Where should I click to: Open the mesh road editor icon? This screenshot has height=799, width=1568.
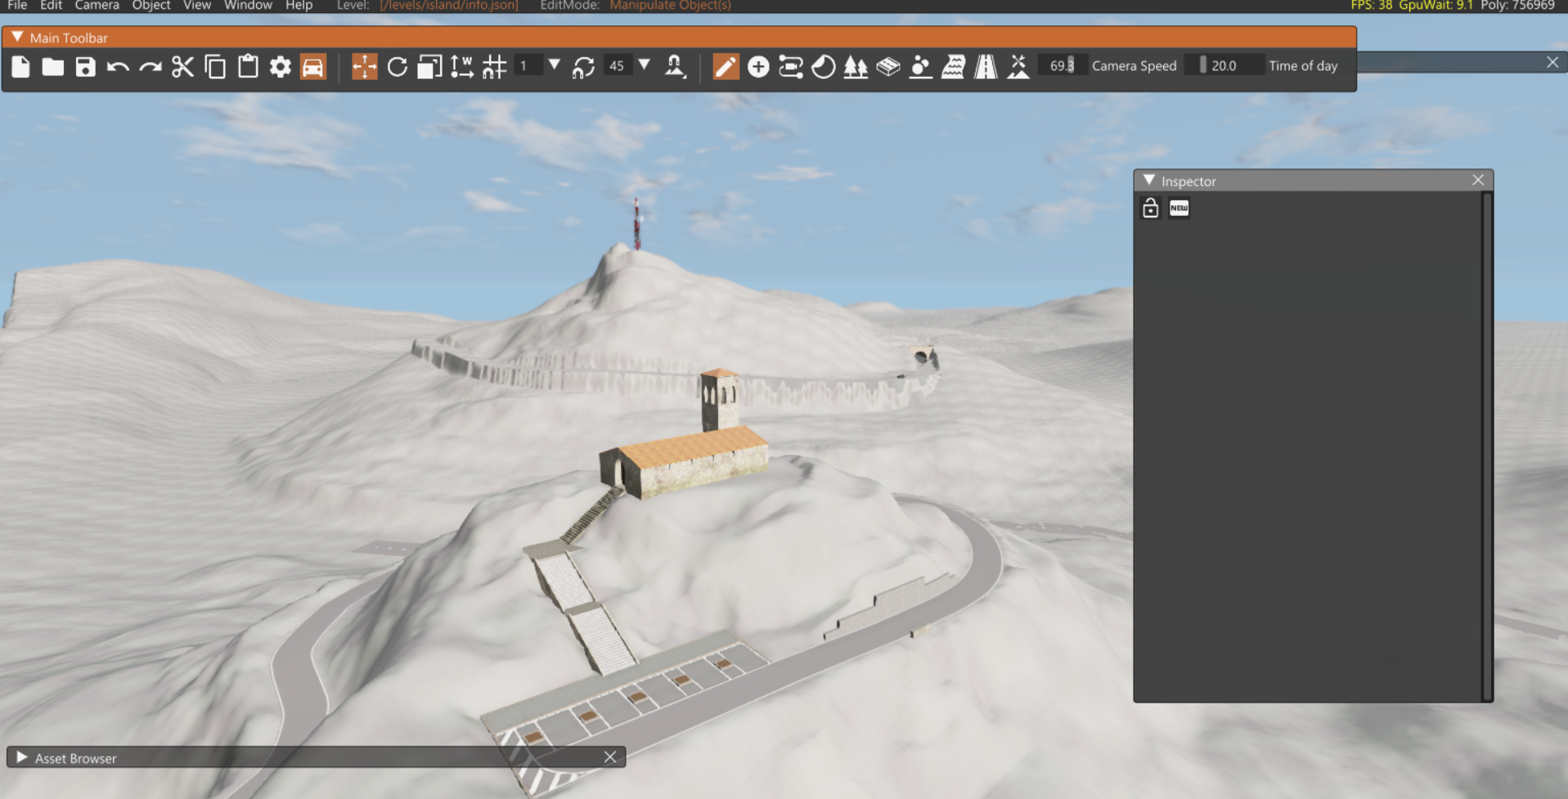tap(888, 66)
